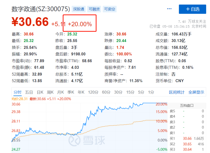Click the 成交量 value 106.43万手
The width and height of the screenshot is (210, 153).
tap(182, 34)
